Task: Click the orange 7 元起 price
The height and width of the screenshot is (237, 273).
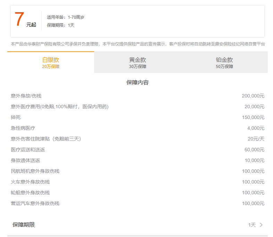Action: 25,20
